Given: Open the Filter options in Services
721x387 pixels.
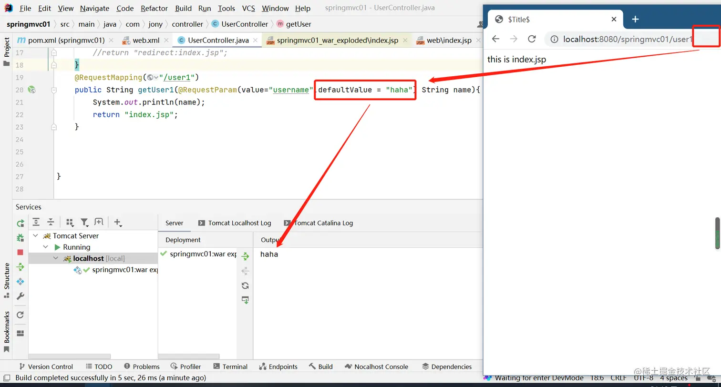Looking at the screenshot, I should click(x=84, y=222).
